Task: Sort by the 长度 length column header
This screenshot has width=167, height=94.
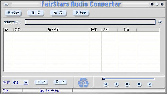Action: tap(96, 30)
